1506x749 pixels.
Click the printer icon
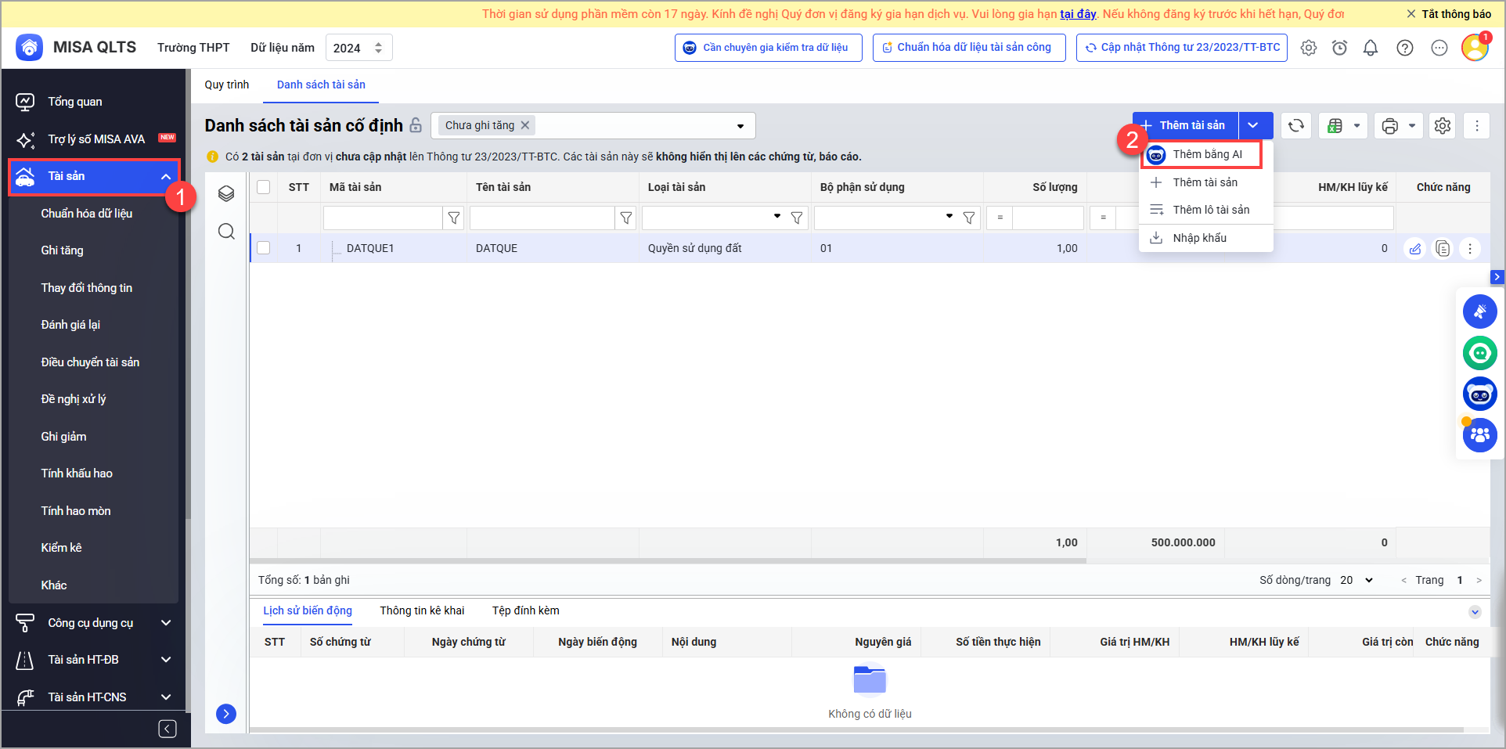pos(1390,126)
